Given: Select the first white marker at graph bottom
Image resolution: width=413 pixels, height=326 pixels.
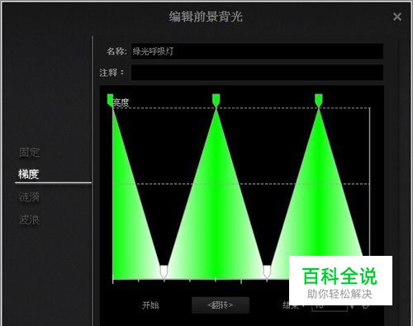Looking at the screenshot, I should (x=164, y=272).
